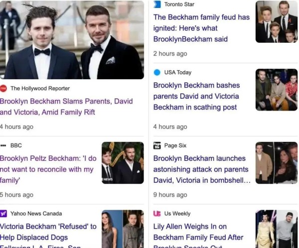Open 'Victoria Beckham Refused to Help Displaced Dogs' article
299x248 pixels.
[x=48, y=235]
